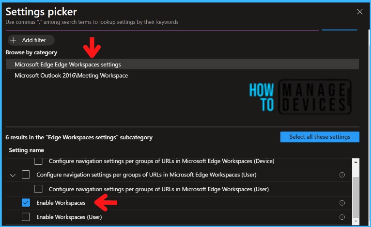Open info icon for Enable Workspaces (User)
Screen dimensions: 371x227
(x=342, y=217)
